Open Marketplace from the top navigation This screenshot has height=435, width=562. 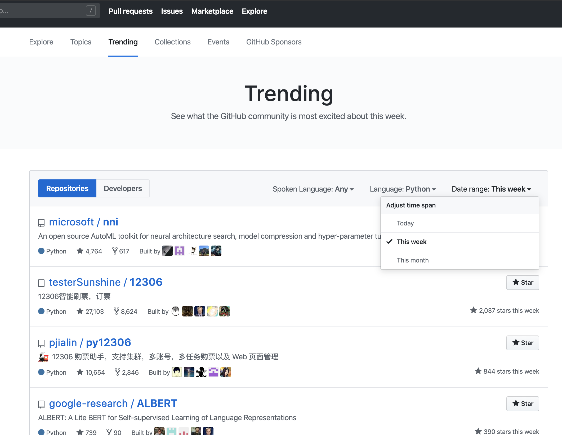[x=212, y=11]
